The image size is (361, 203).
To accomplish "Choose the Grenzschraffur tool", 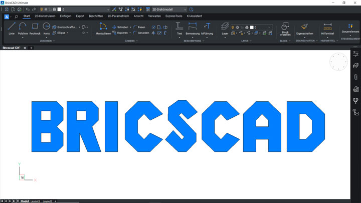I will point(65,27).
